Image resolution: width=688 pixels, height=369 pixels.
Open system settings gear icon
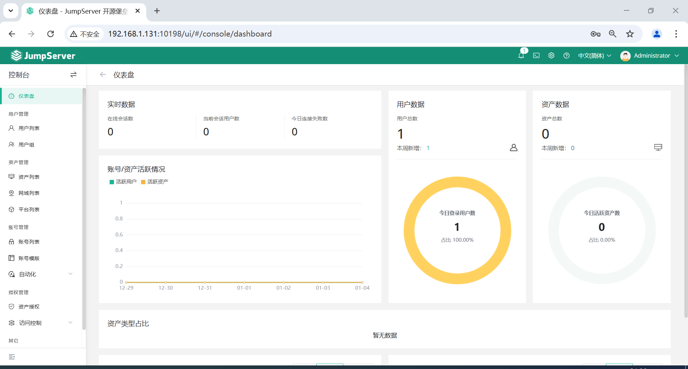point(551,56)
